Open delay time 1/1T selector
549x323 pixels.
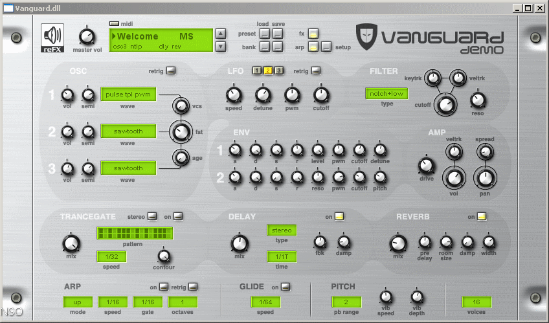pos(282,256)
